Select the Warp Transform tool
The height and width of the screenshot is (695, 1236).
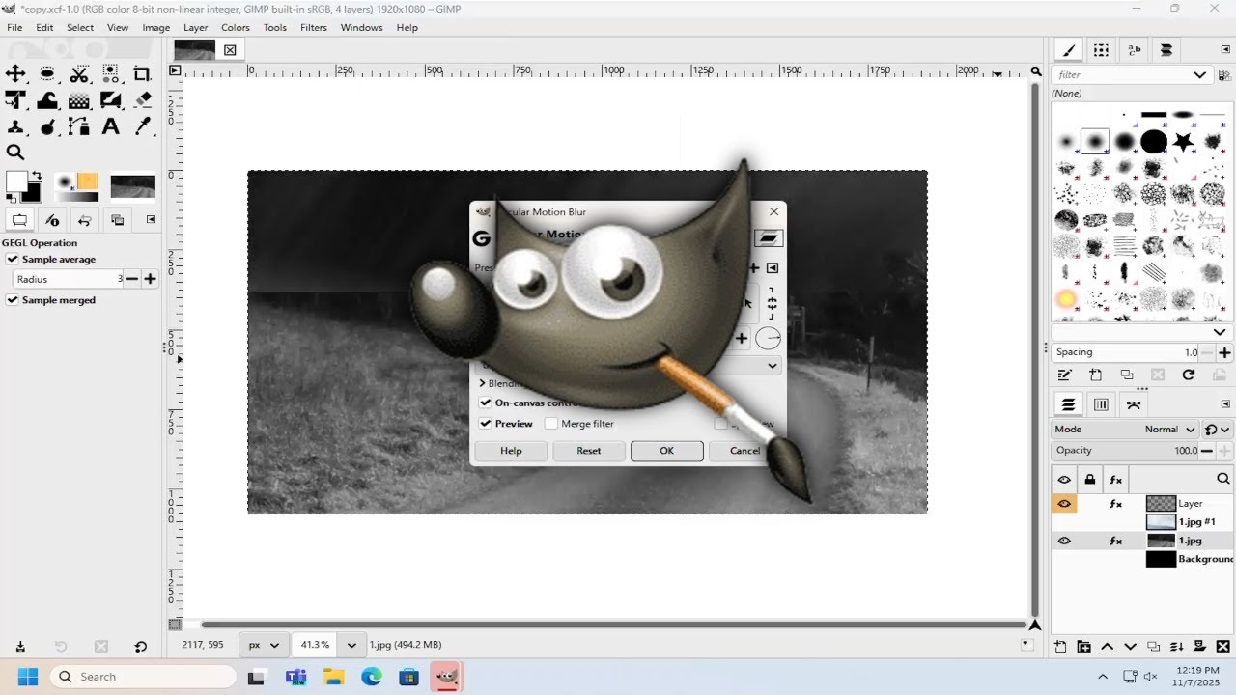(x=47, y=99)
